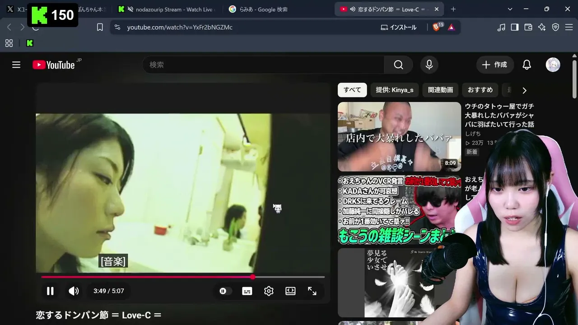
Task: Click the YouTube search magnifier button
Action: point(398,65)
